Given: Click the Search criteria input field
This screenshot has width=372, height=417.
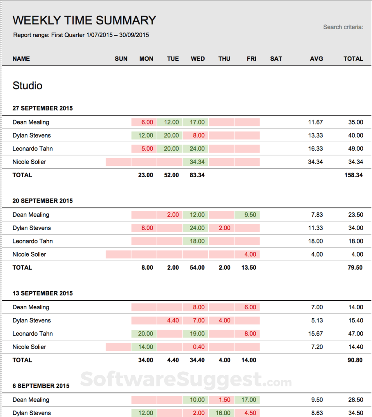Looking at the screenshot, I should point(343,27).
